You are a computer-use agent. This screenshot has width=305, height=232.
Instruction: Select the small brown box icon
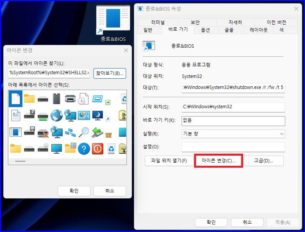click(x=108, y=135)
